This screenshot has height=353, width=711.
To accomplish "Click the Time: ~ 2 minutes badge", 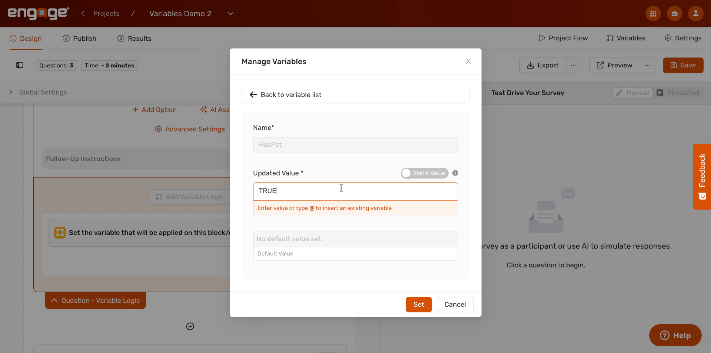I will click(x=110, y=66).
